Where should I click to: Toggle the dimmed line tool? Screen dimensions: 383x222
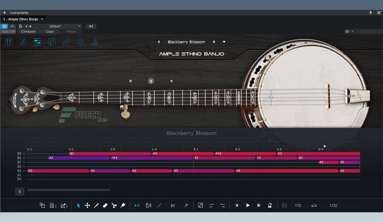click(159, 205)
